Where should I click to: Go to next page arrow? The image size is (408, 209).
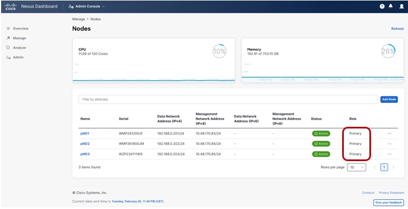[x=393, y=167]
